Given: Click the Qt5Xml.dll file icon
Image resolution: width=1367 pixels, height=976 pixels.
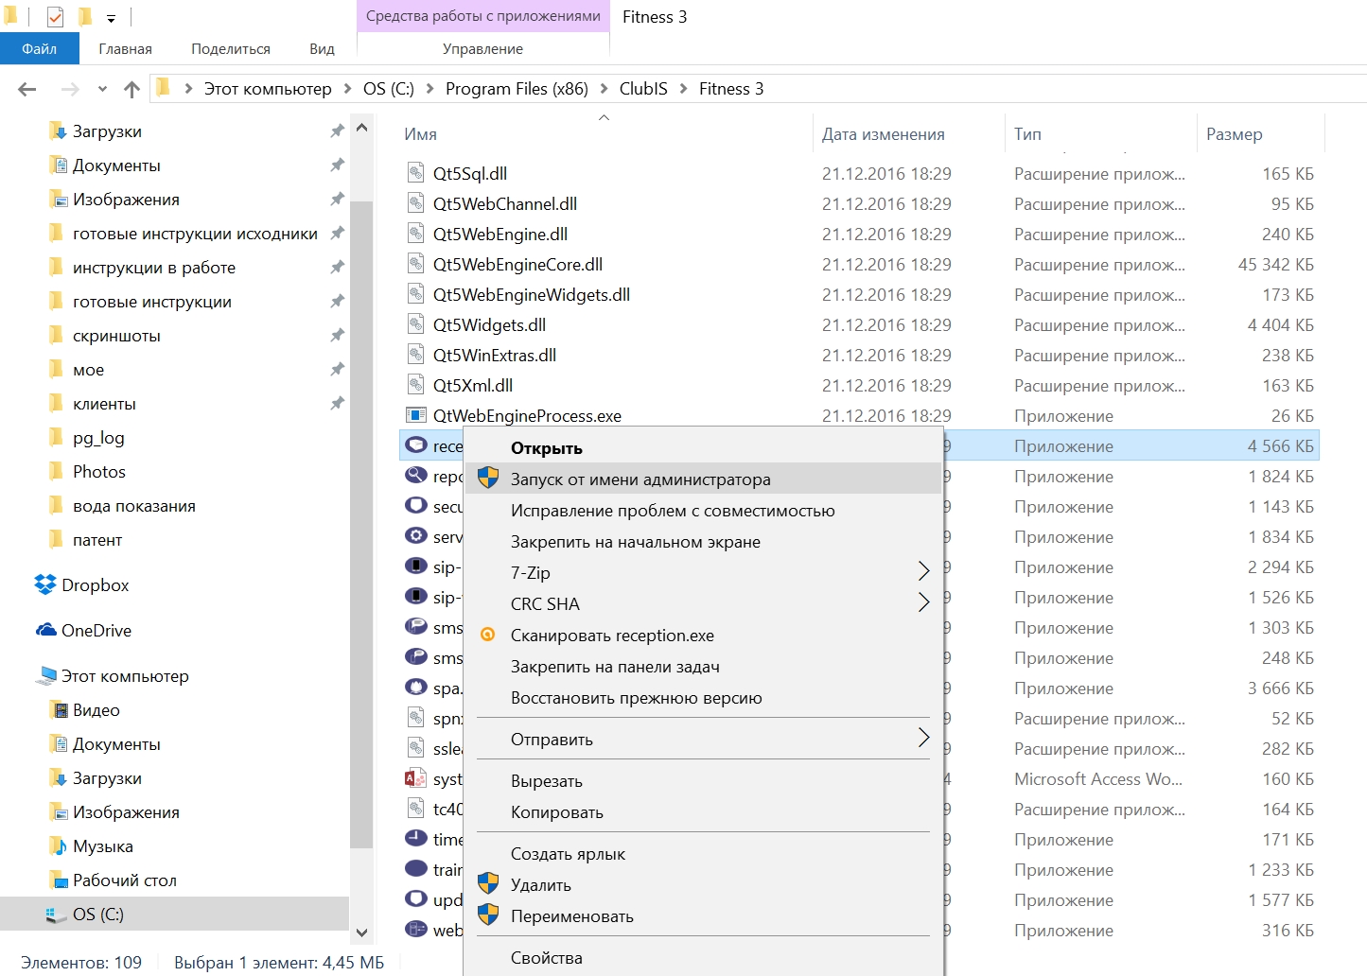Looking at the screenshot, I should [x=415, y=385].
